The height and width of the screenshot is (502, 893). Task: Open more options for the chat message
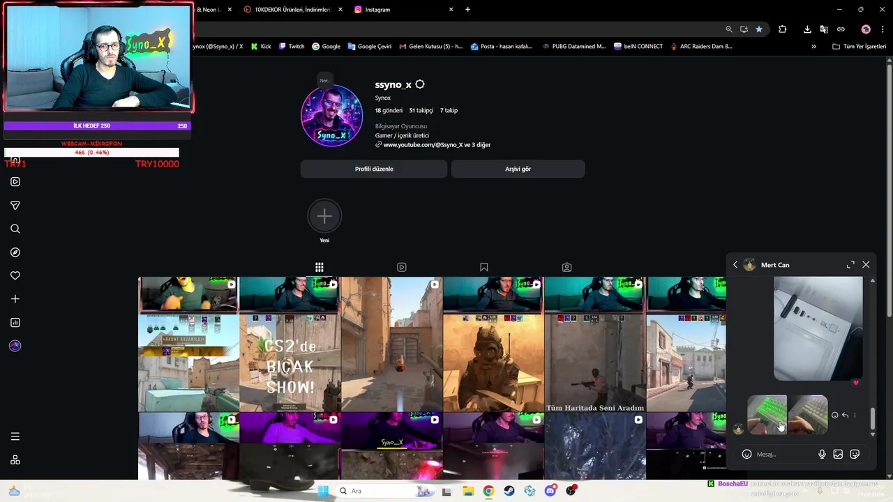point(855,416)
